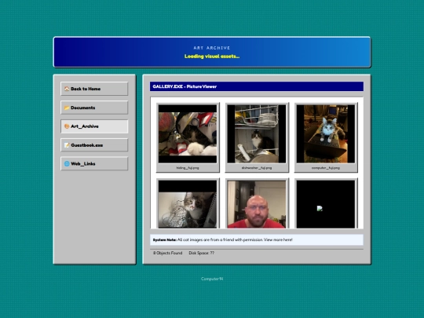The image size is (424, 318).
Task: Click the notepad icon beside Guestbook.exe
Action: click(67, 145)
